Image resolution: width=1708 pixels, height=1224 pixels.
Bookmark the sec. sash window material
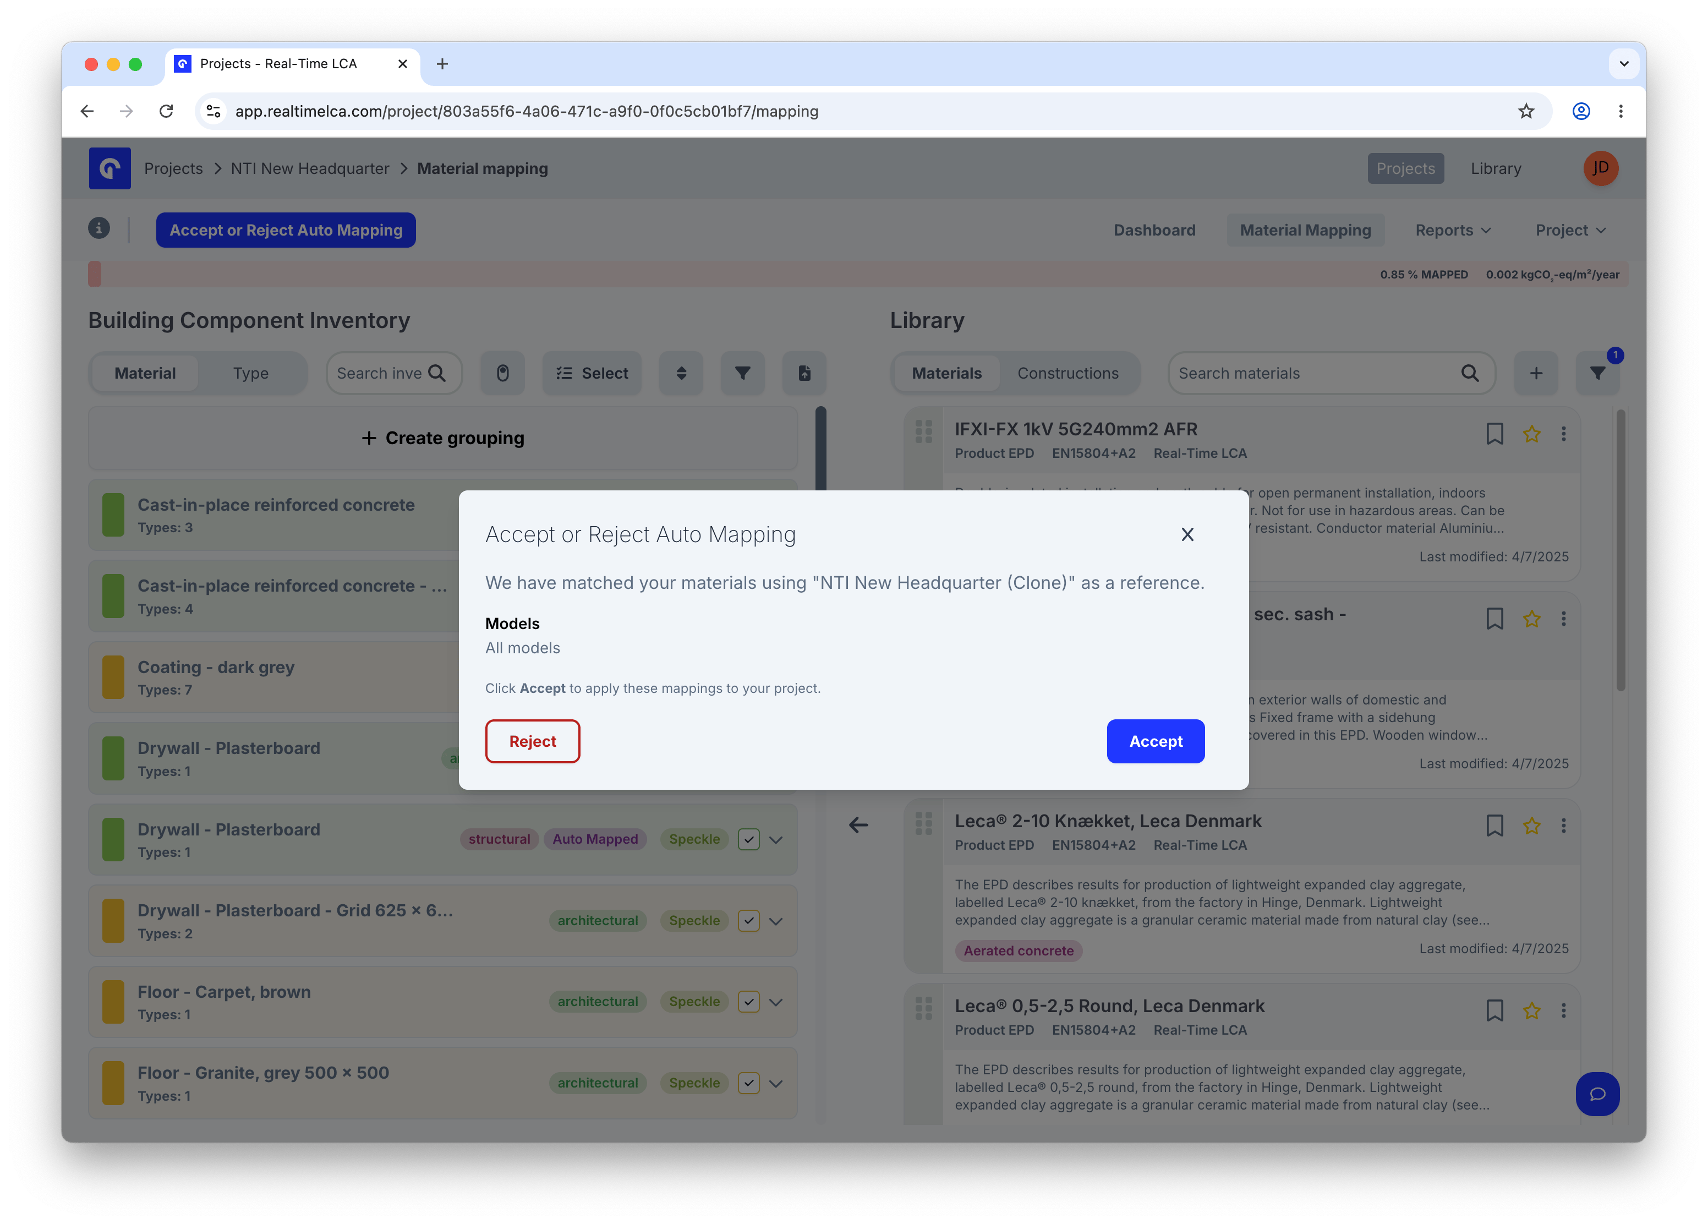click(x=1494, y=619)
